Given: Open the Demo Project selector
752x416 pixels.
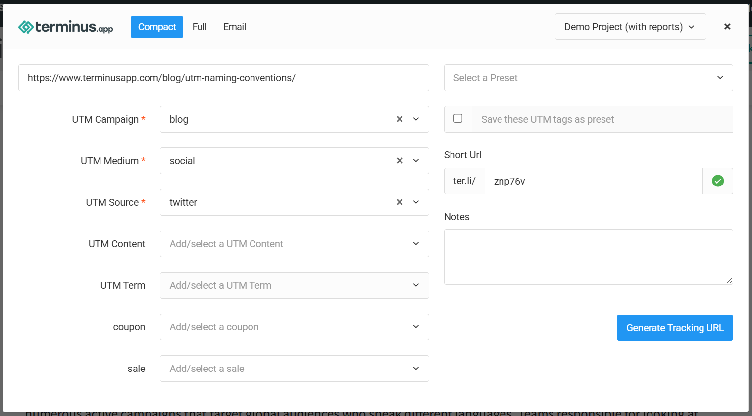Looking at the screenshot, I should click(630, 27).
